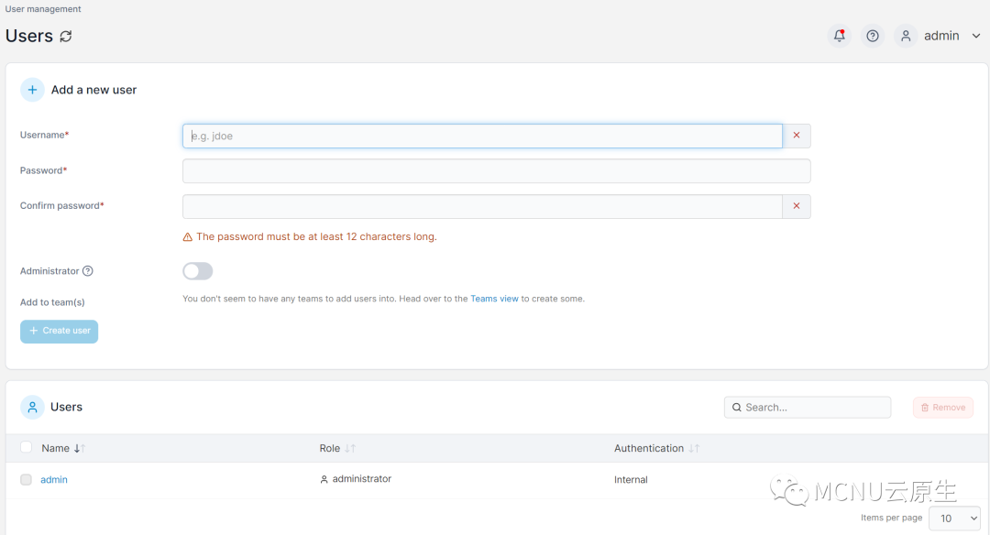
Task: Clear the Confirm password field with red X
Action: [797, 206]
